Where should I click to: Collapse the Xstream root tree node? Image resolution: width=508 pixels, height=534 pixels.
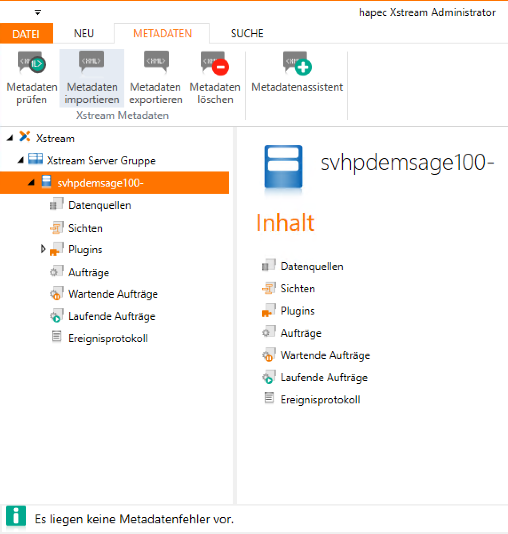tap(10, 139)
